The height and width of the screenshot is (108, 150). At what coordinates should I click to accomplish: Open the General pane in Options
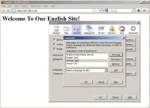56,30
